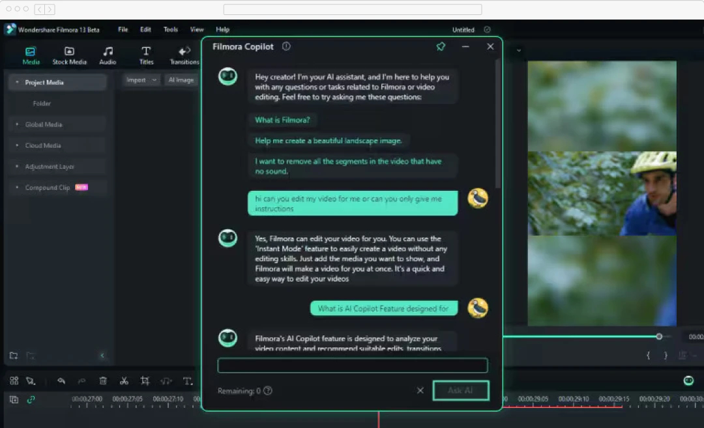Open the Transitions tab
704x428 pixels.
click(x=184, y=55)
